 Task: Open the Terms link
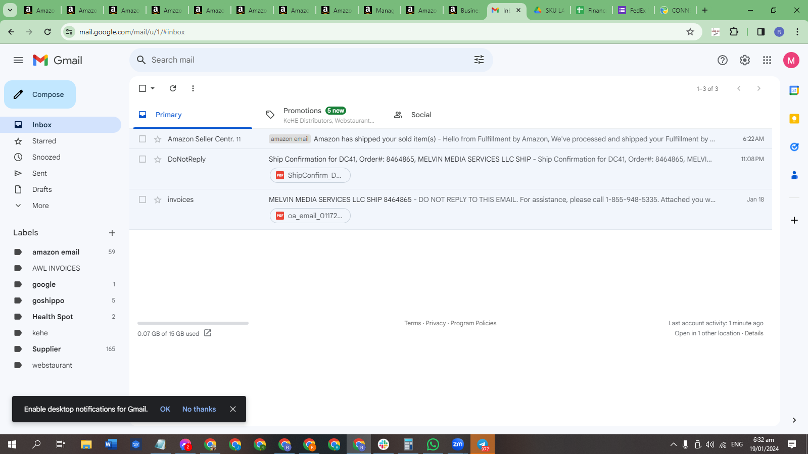click(x=413, y=323)
